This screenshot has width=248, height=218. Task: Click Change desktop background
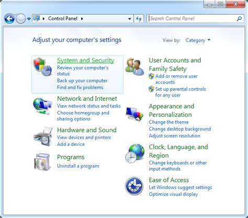[180, 129]
